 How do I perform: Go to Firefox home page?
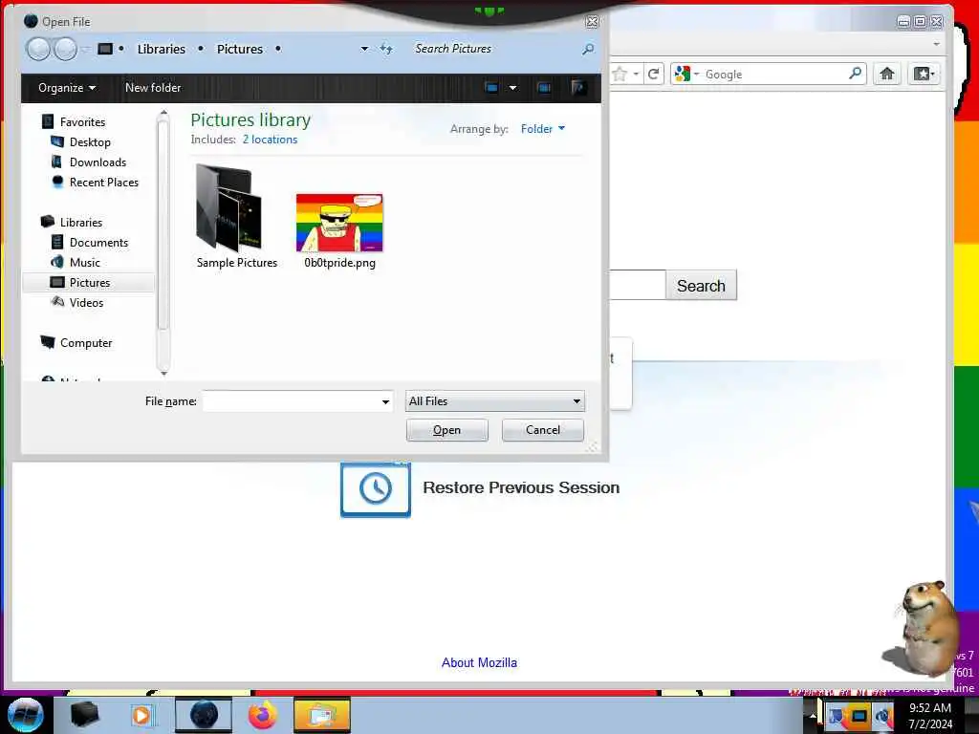tap(886, 74)
